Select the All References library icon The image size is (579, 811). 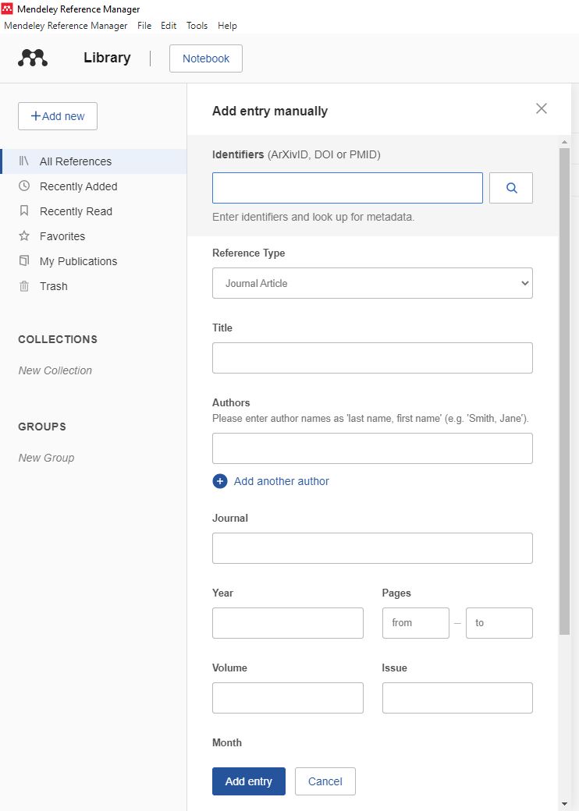[26, 161]
